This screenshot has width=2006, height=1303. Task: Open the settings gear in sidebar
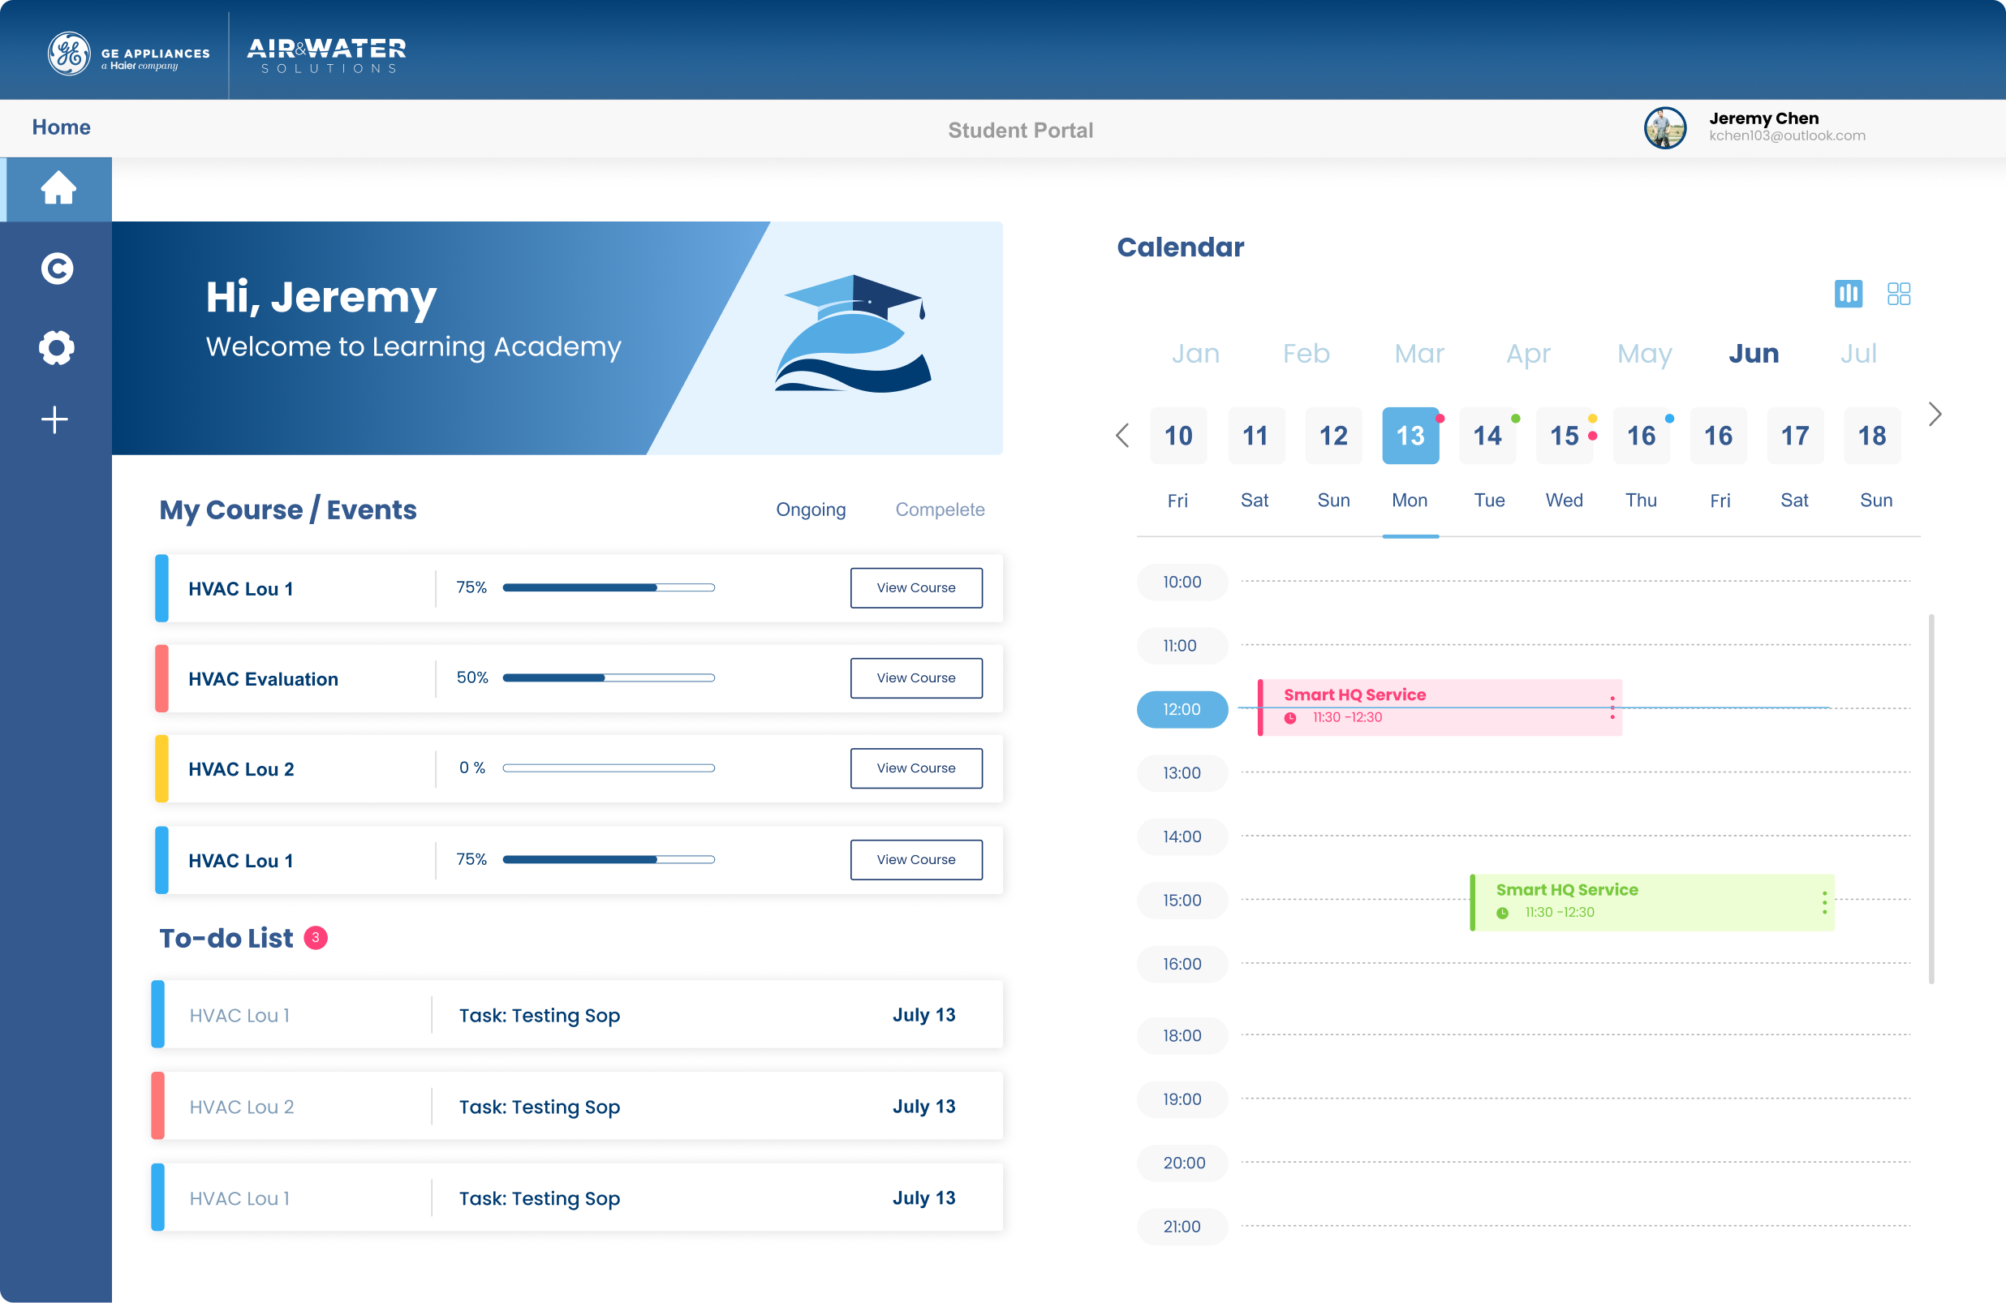57,347
